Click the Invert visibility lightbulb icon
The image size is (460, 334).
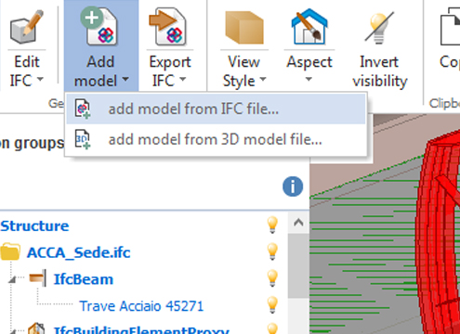click(x=379, y=27)
